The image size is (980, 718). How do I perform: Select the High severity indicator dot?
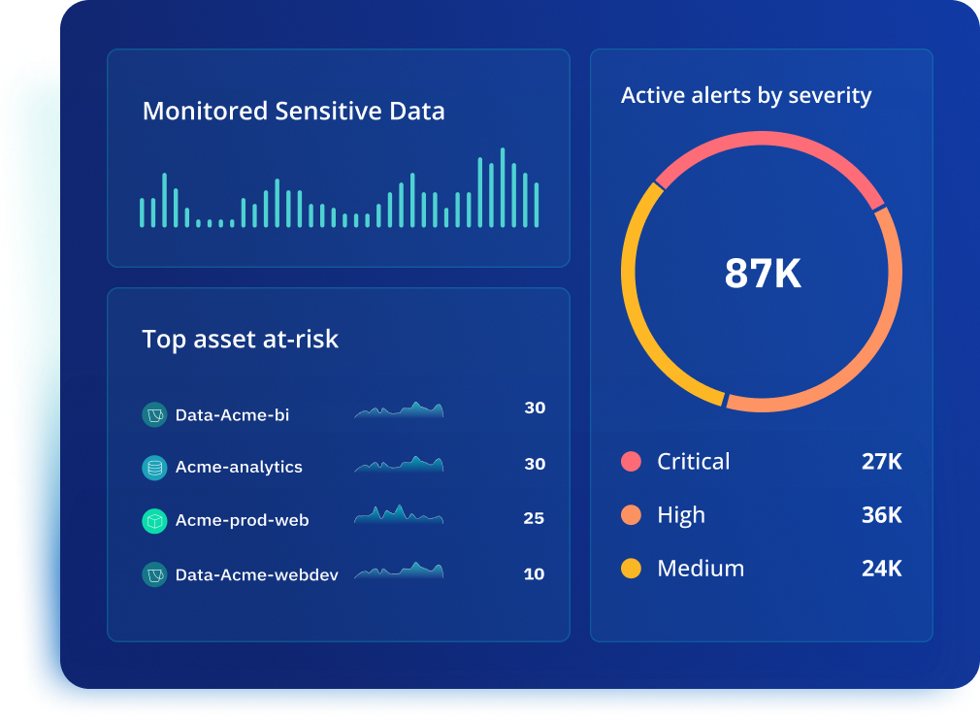coord(632,515)
